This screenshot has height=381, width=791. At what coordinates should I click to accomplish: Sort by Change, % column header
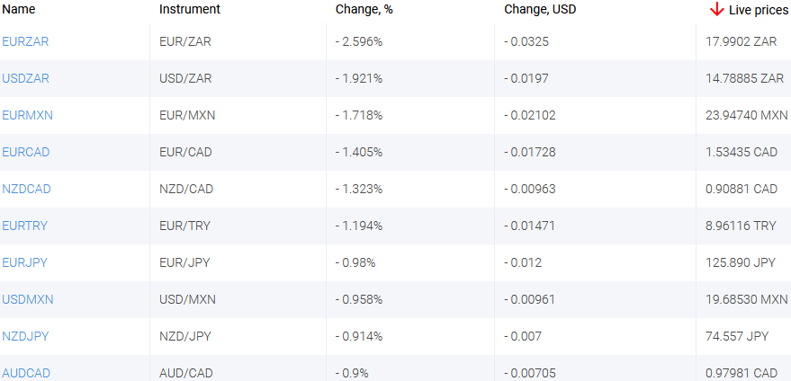[x=364, y=9]
